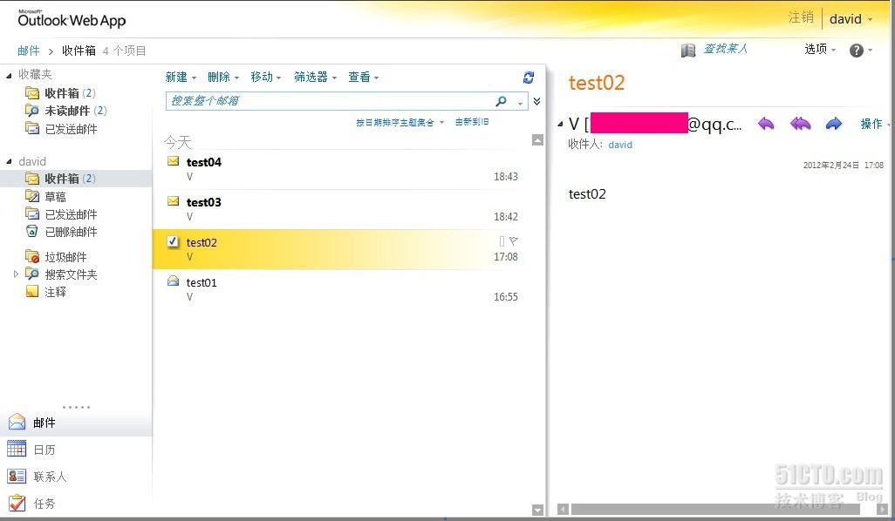The width and height of the screenshot is (895, 521).
Task: Open the Notes folder
Action: 45,292
